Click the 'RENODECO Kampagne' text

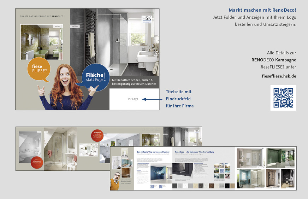274,60
